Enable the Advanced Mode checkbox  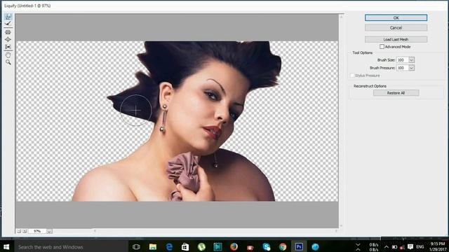(382, 47)
